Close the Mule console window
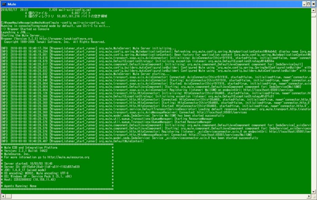 pos(313,4)
